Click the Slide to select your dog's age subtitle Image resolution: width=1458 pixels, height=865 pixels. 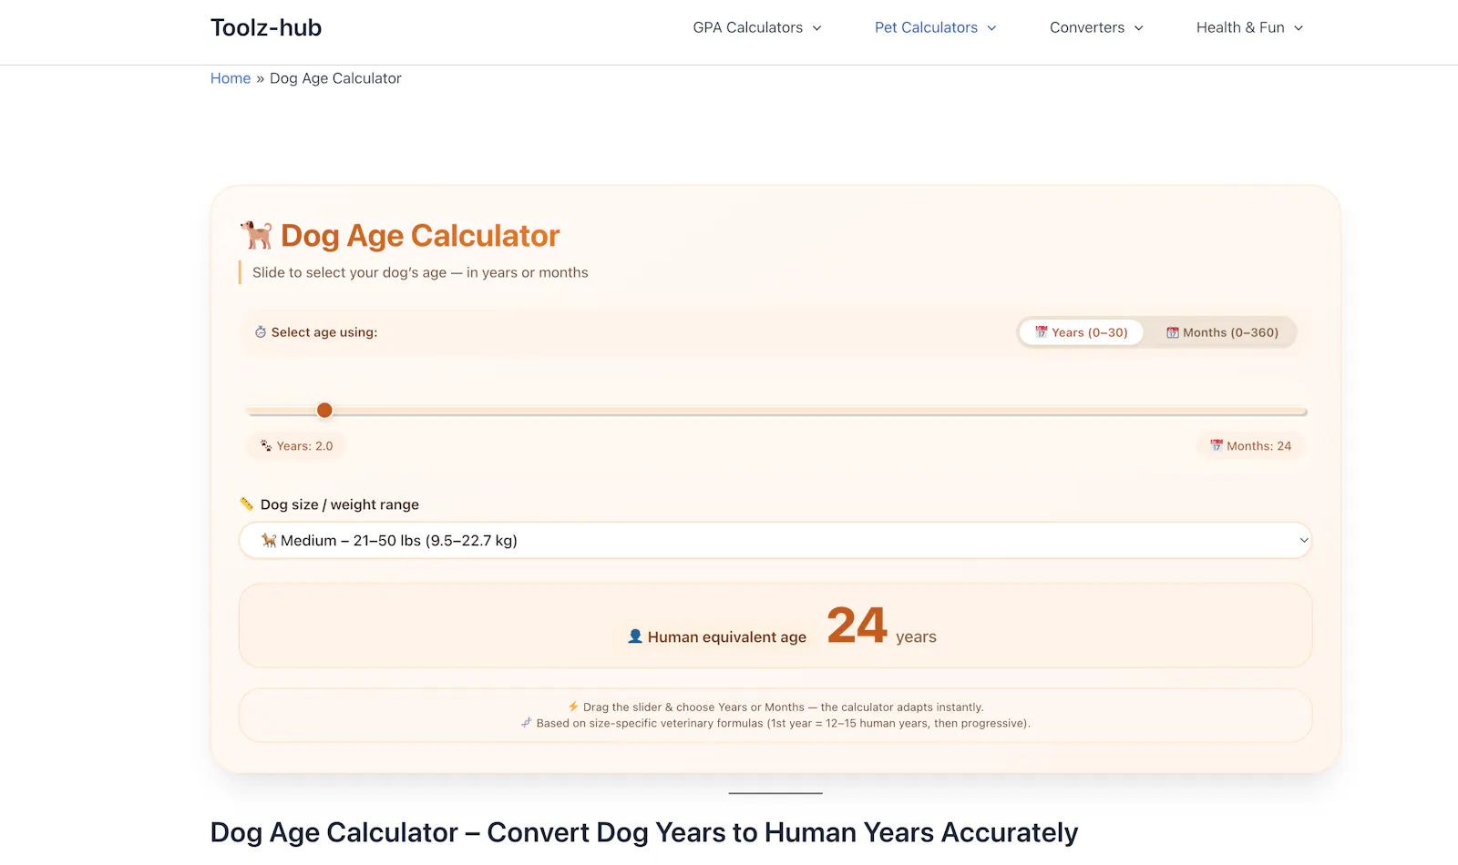[420, 272]
